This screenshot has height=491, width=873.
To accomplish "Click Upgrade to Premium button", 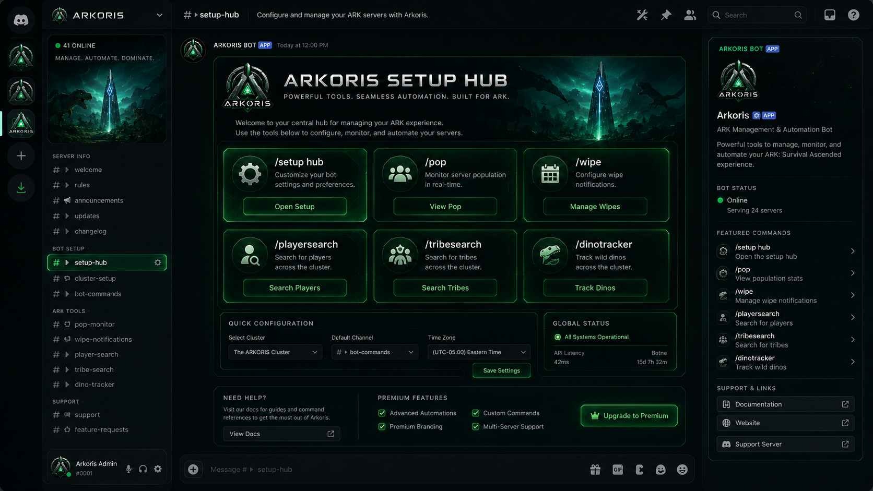I will coord(629,416).
